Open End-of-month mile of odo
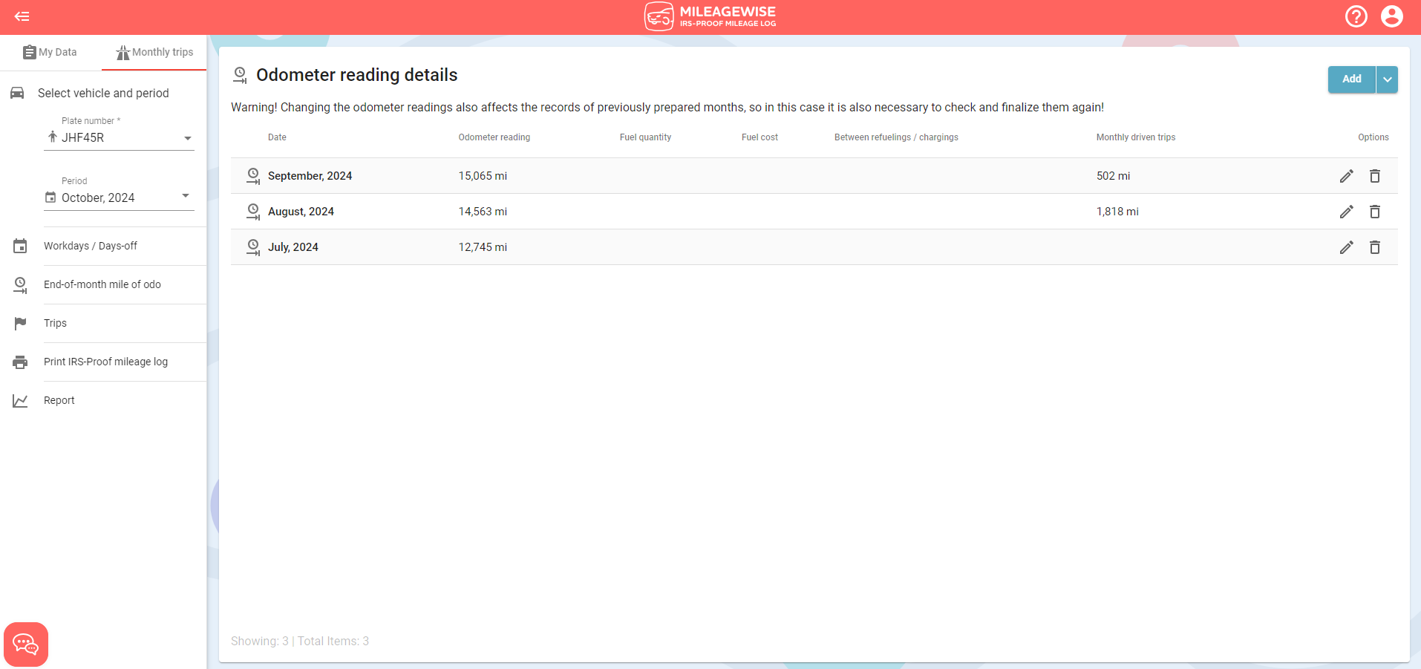 pyautogui.click(x=102, y=284)
